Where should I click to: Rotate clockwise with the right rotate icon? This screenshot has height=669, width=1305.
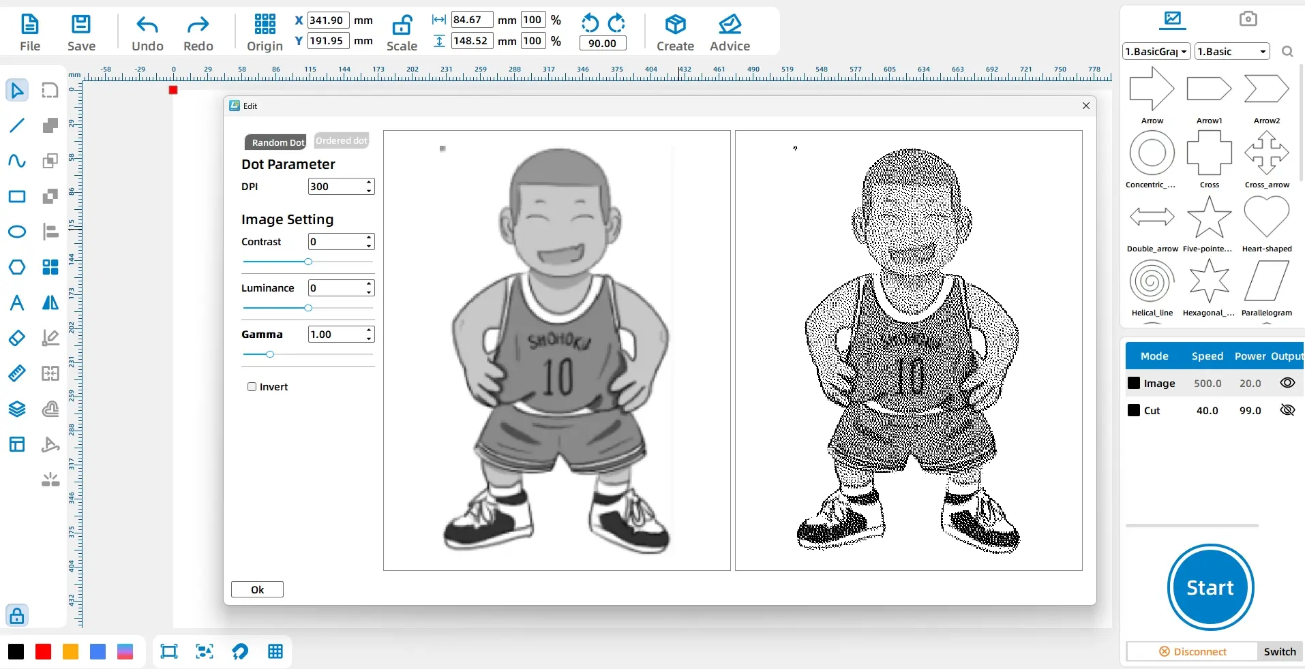pos(616,23)
